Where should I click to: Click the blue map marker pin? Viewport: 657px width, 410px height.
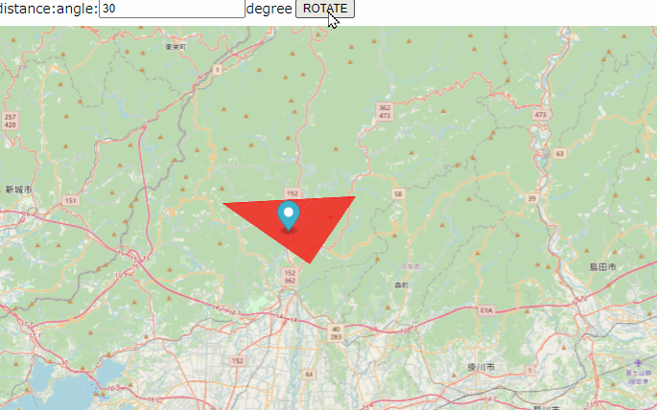(x=289, y=216)
